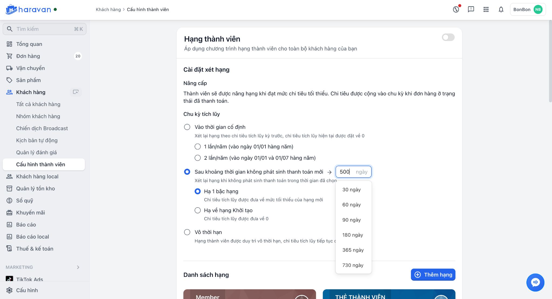This screenshot has width=552, height=299.
Task: Open the feedback message icon
Action: point(471,9)
